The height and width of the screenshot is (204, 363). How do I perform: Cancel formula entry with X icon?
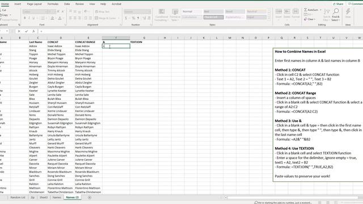point(19,31)
